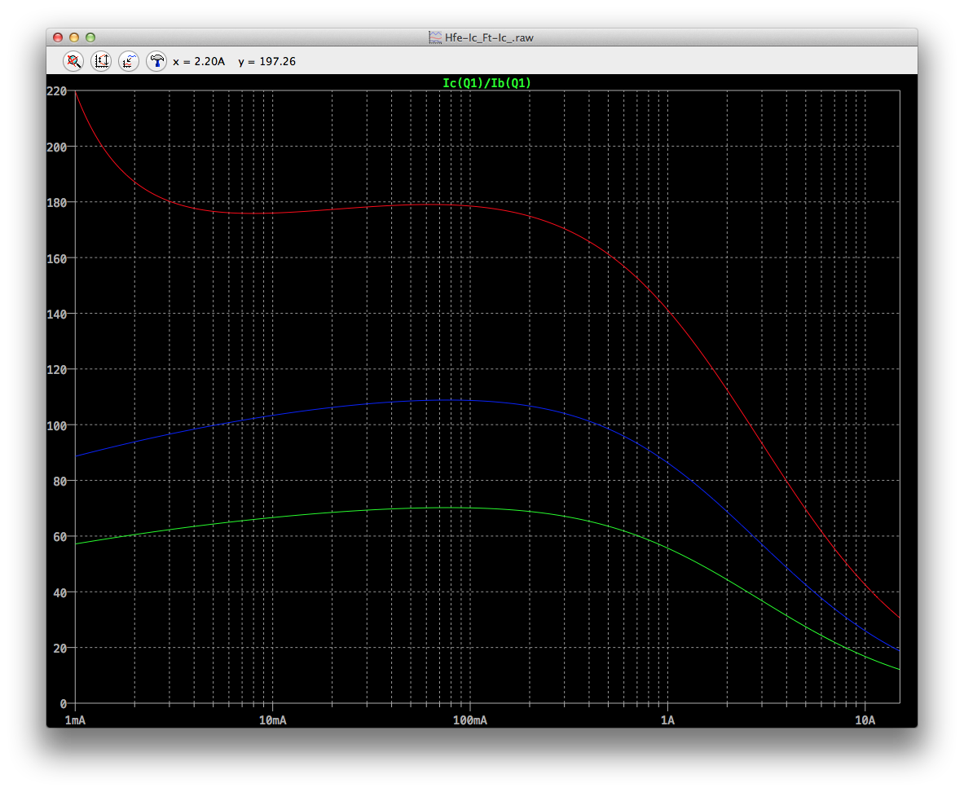Viewport: 964px width, 792px height.
Task: Click the 0 vertical axis label
Action: tap(64, 703)
